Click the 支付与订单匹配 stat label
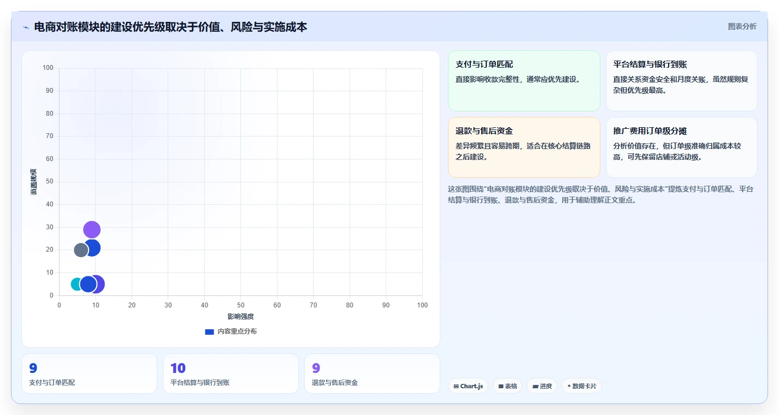The height and width of the screenshot is (415, 779). (52, 383)
